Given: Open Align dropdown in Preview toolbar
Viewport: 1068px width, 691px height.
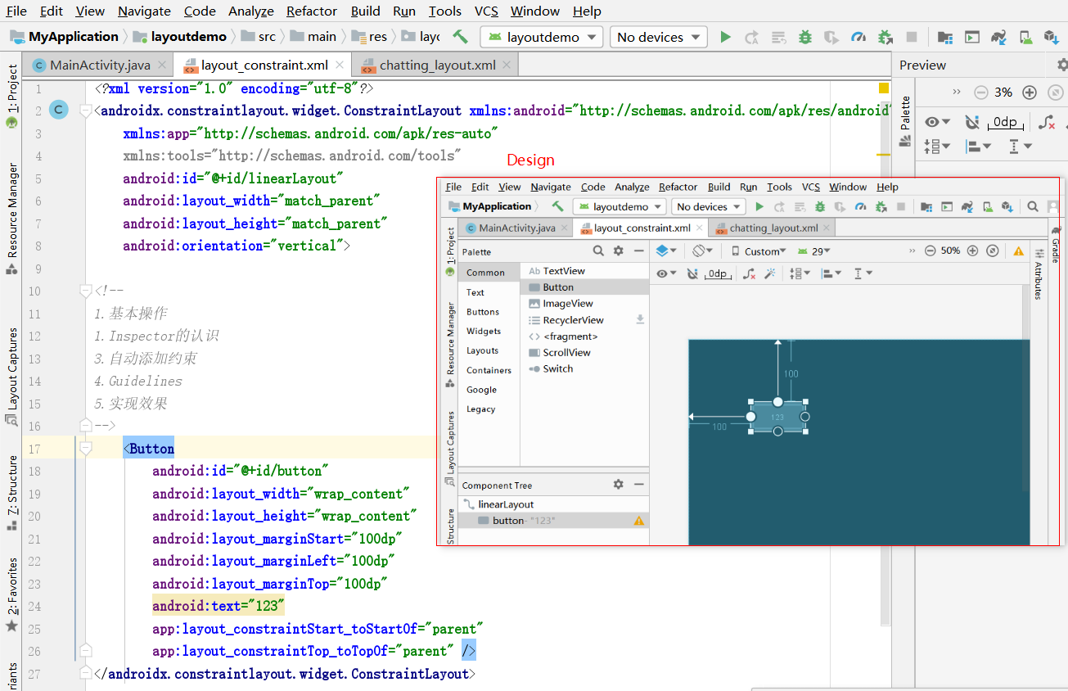Looking at the screenshot, I should [x=978, y=147].
